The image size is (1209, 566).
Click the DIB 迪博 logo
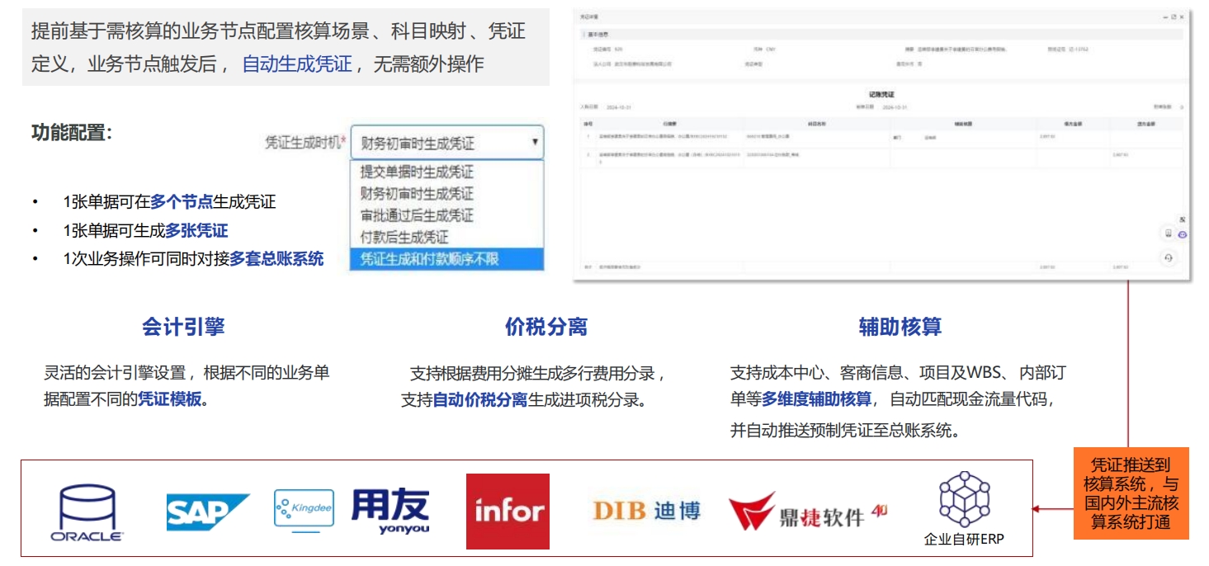point(646,511)
